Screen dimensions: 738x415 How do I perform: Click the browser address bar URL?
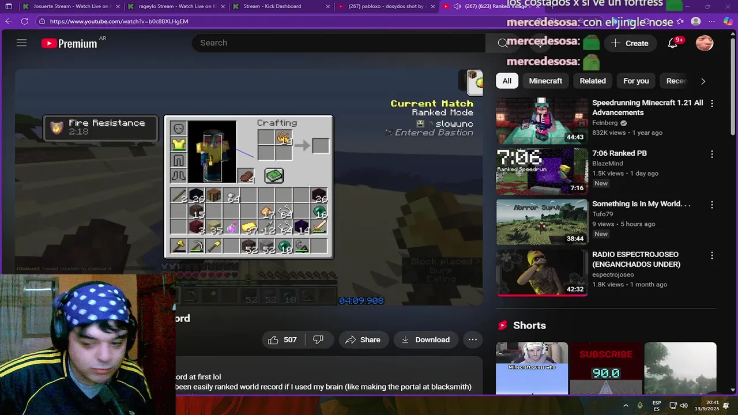click(119, 21)
